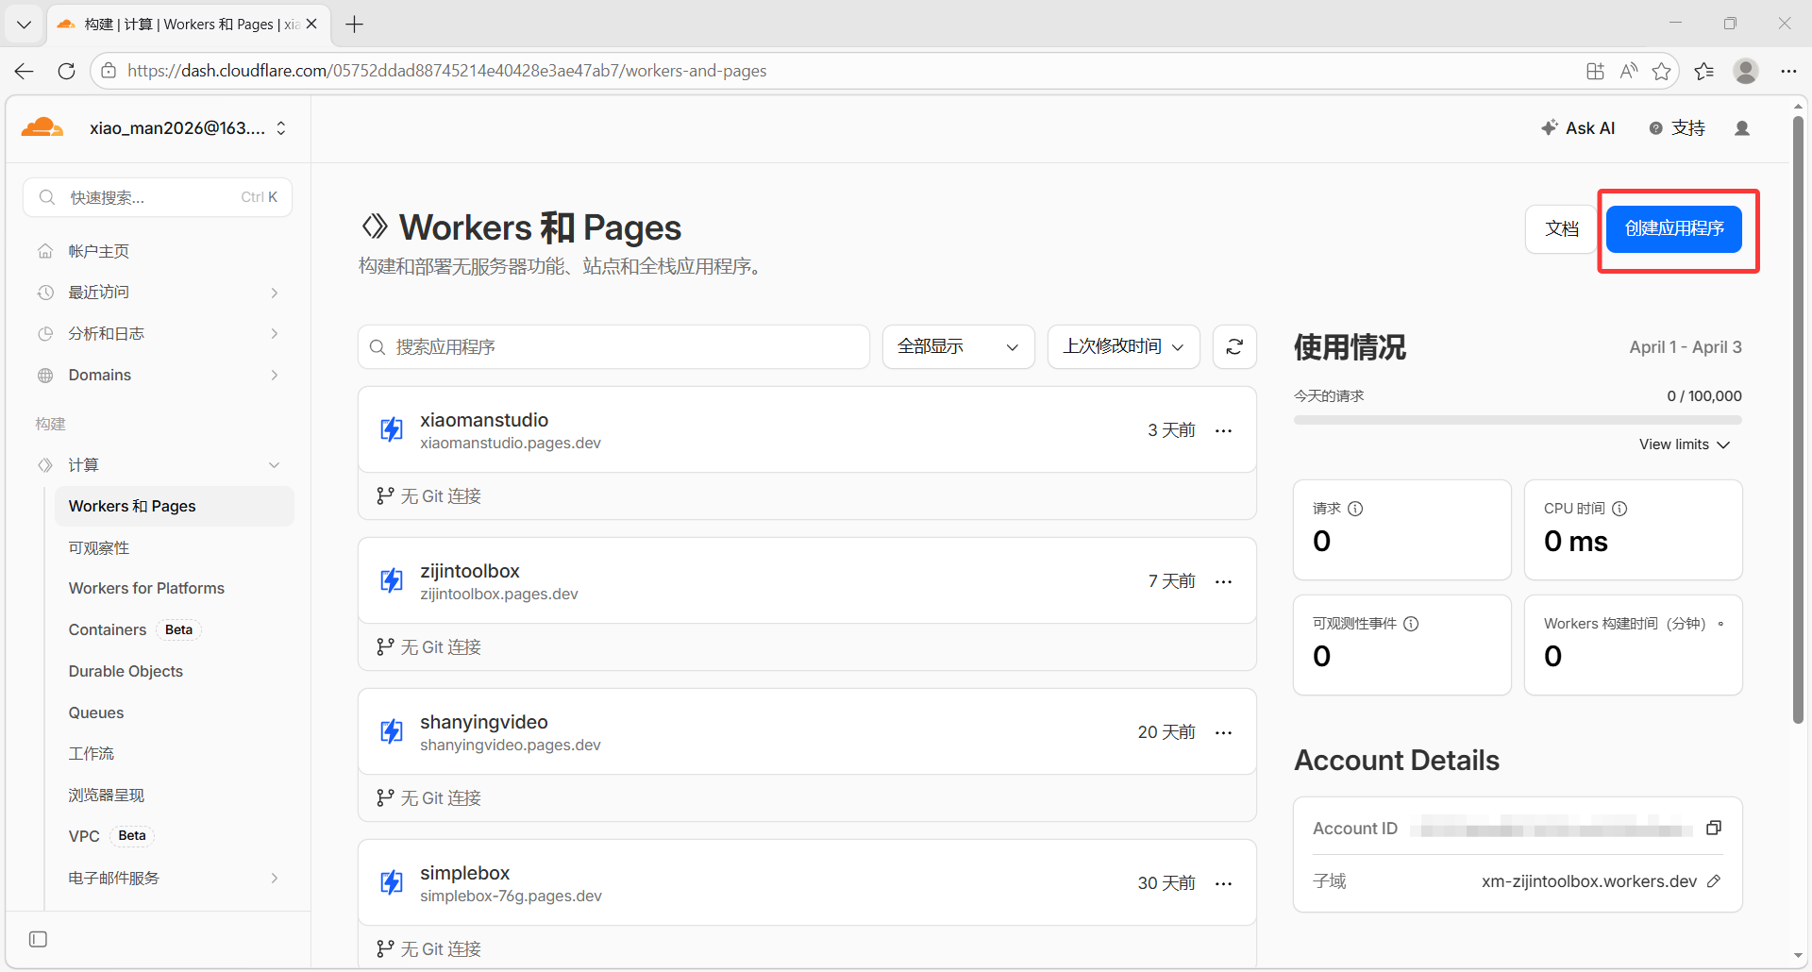Copy the Account ID using copy icon

(1714, 828)
